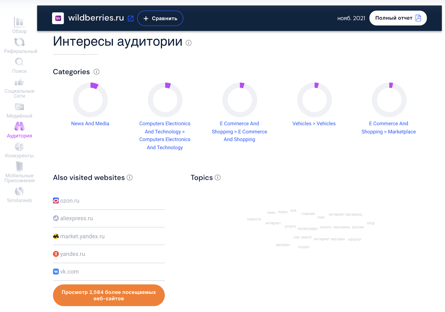Click the wildberries.ru site title
Image resolution: width=445 pixels, height=312 pixels.
[96, 18]
